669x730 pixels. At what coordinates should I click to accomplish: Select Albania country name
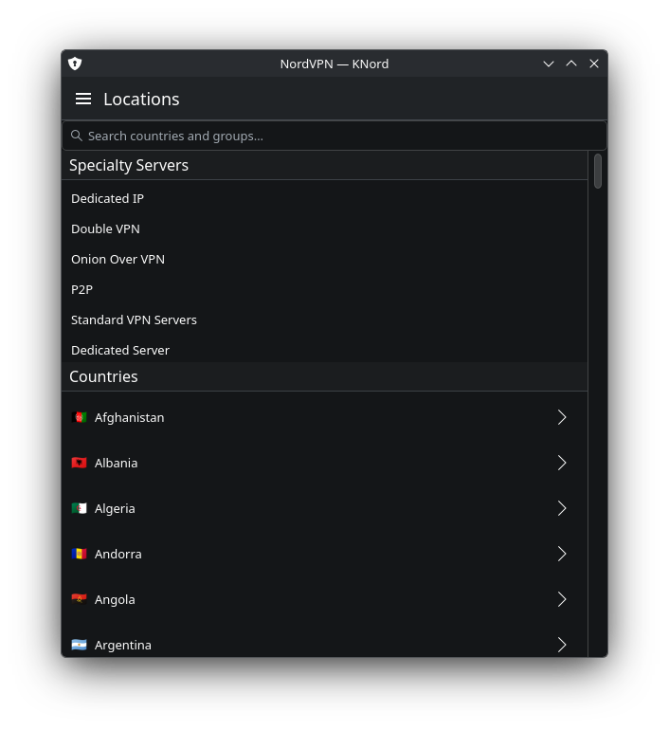116,464
